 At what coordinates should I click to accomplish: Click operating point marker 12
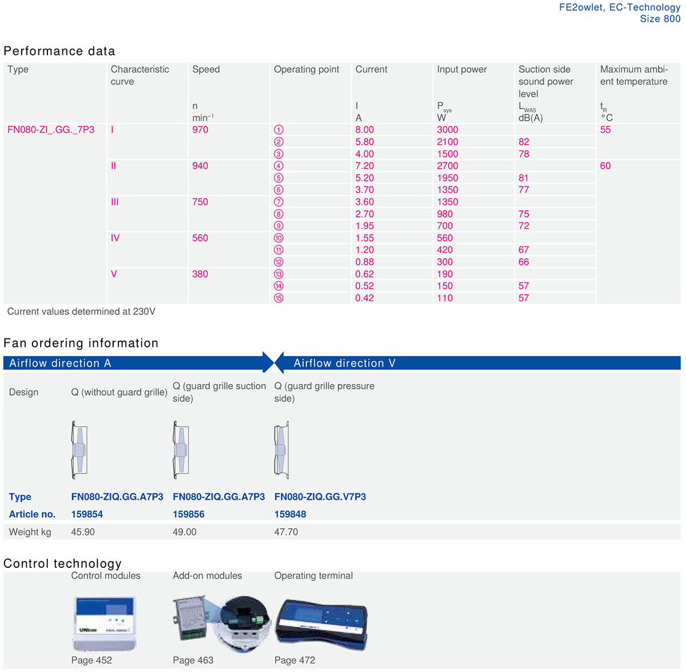(x=278, y=262)
